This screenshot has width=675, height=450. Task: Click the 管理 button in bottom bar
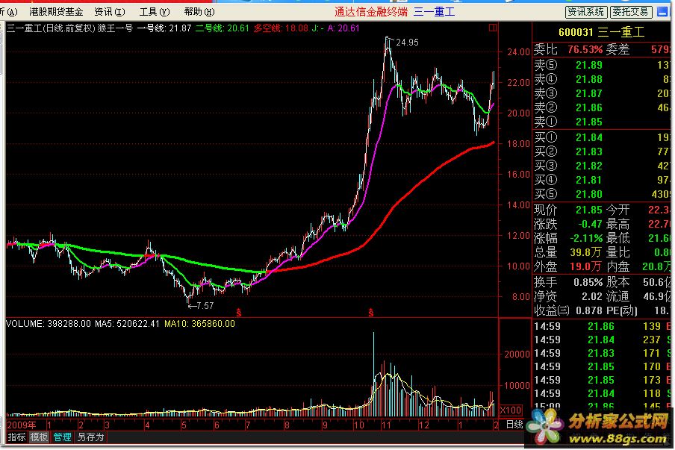62,437
